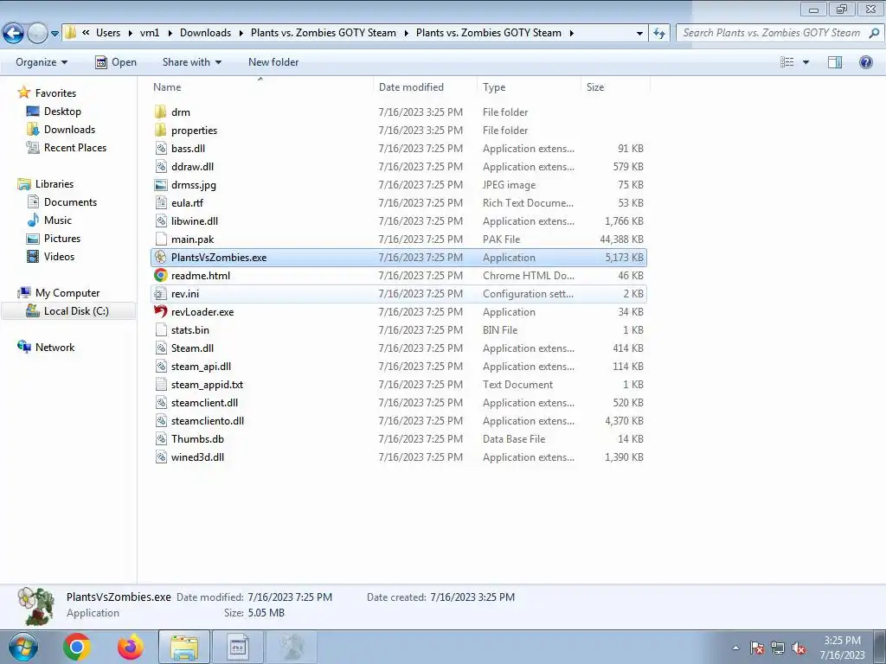Viewport: 886px width, 664px height.
Task: Select My Computer in sidebar
Action: [67, 293]
